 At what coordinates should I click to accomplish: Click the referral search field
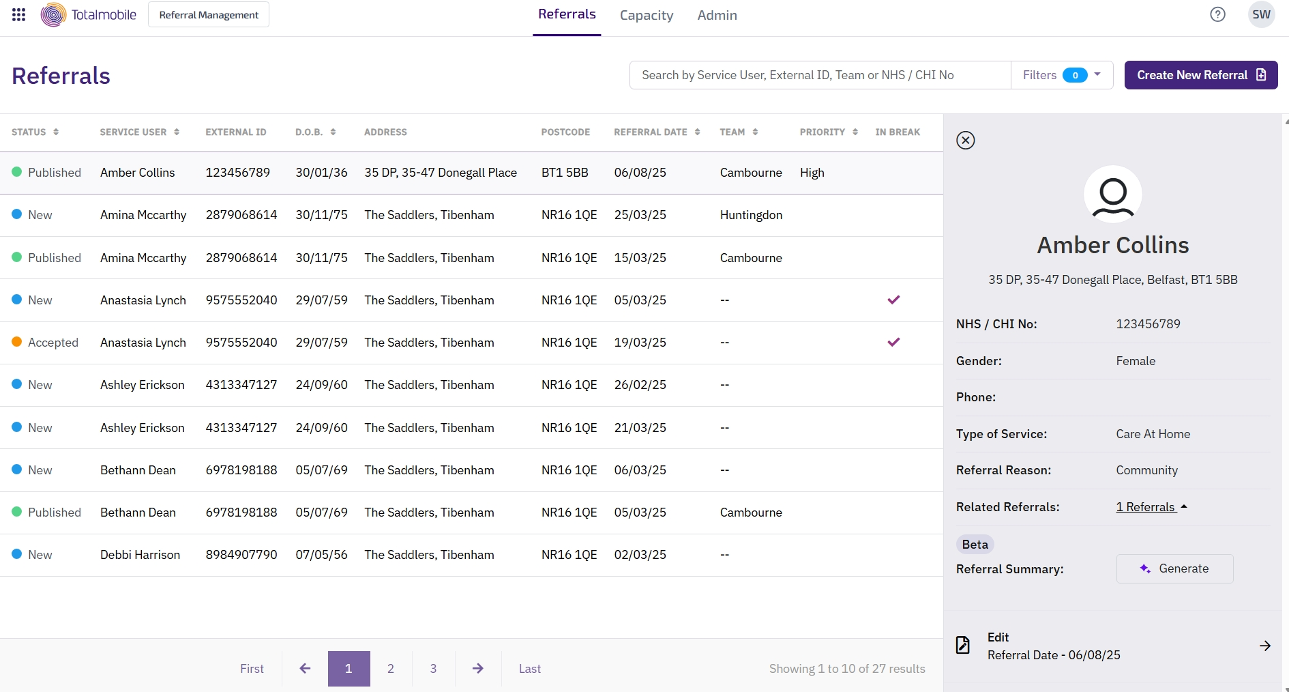820,75
